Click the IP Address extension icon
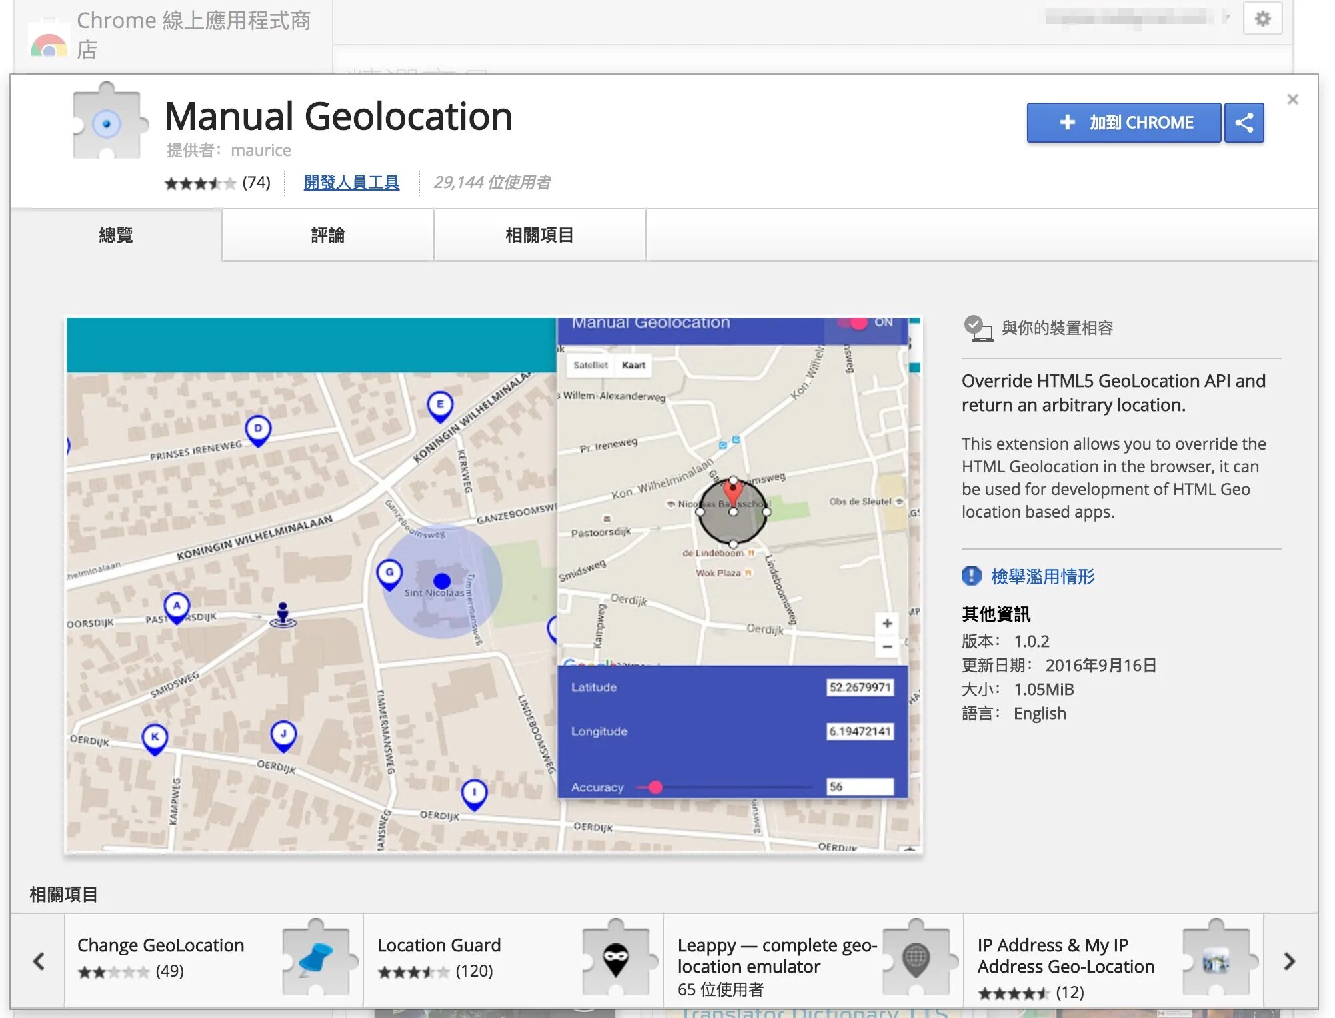 click(1215, 962)
